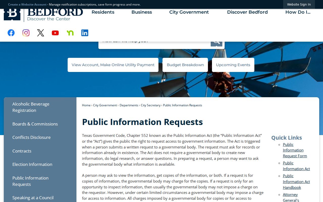Screen dimensions: 323x202
Task: Open the Bedford Facebook page icon
Action: [x=11, y=33]
